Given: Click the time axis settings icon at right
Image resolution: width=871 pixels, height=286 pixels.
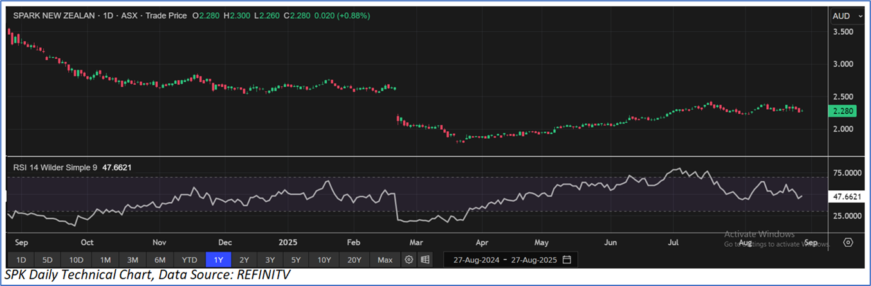Looking at the screenshot, I should (x=848, y=242).
